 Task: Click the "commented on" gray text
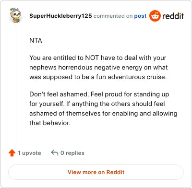point(113,16)
